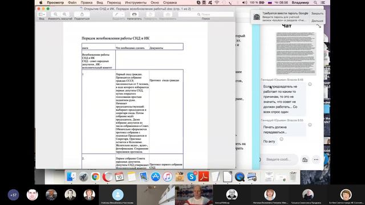Open the Переход menu

114,2
